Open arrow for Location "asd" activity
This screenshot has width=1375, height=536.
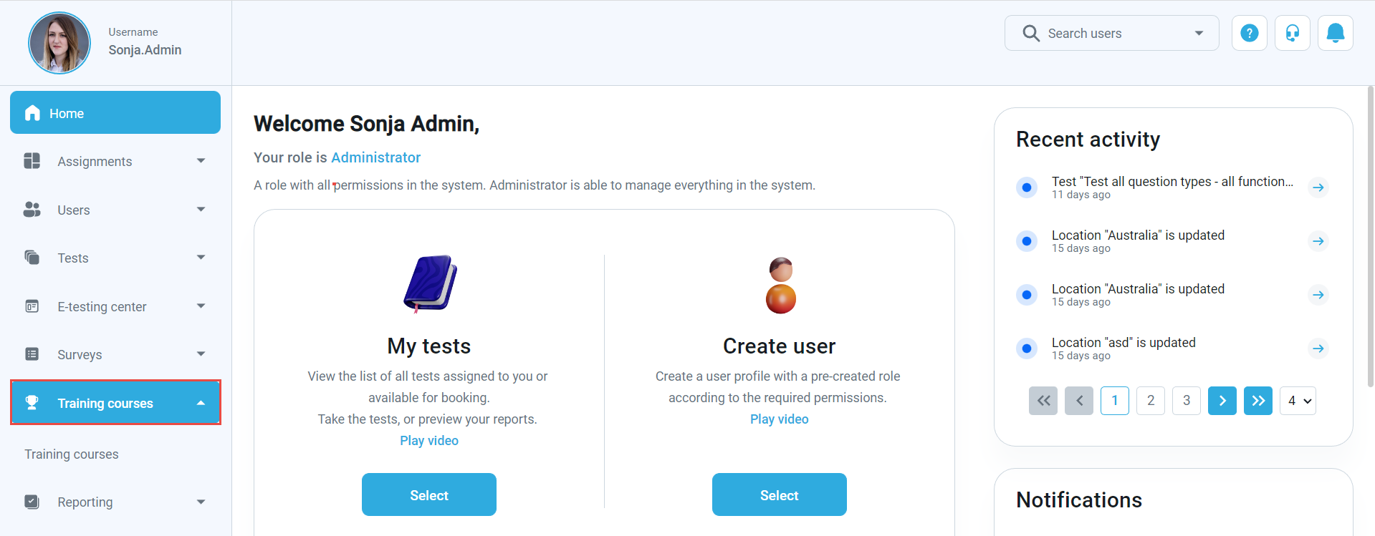1318,349
